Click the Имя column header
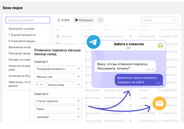Image resolution: width=184 pixels, height=129 pixels. pos(58,29)
